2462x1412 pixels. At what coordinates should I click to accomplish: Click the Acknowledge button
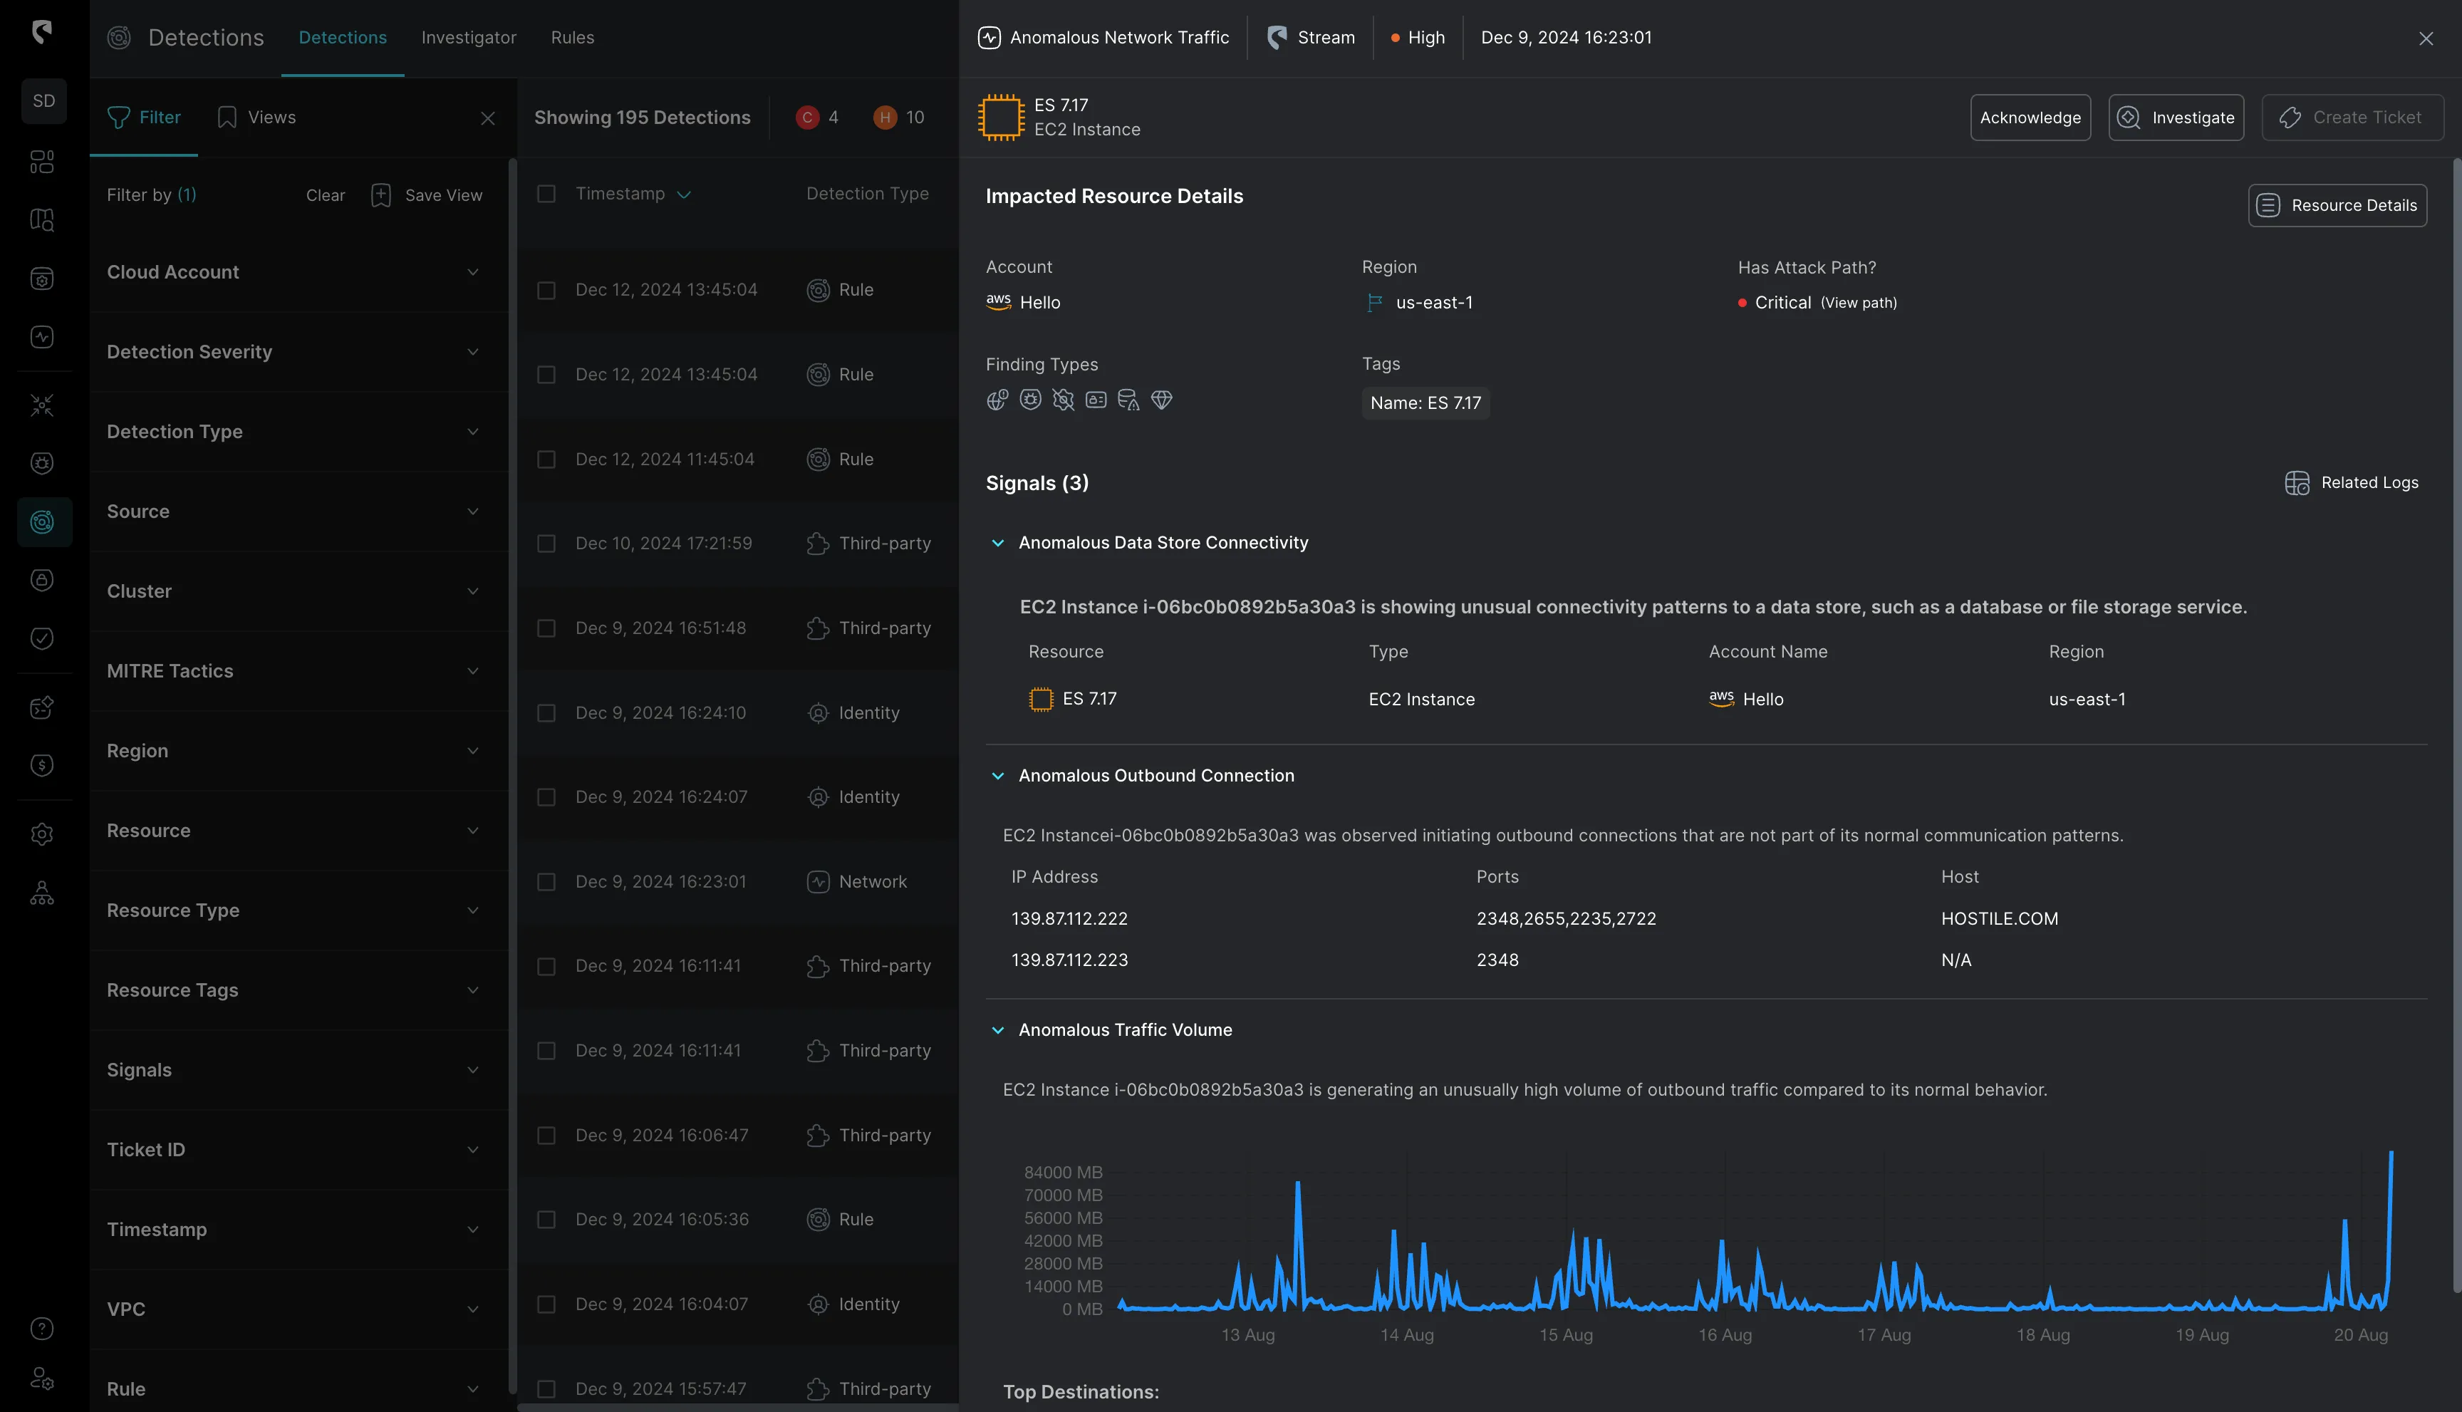[x=2030, y=118]
